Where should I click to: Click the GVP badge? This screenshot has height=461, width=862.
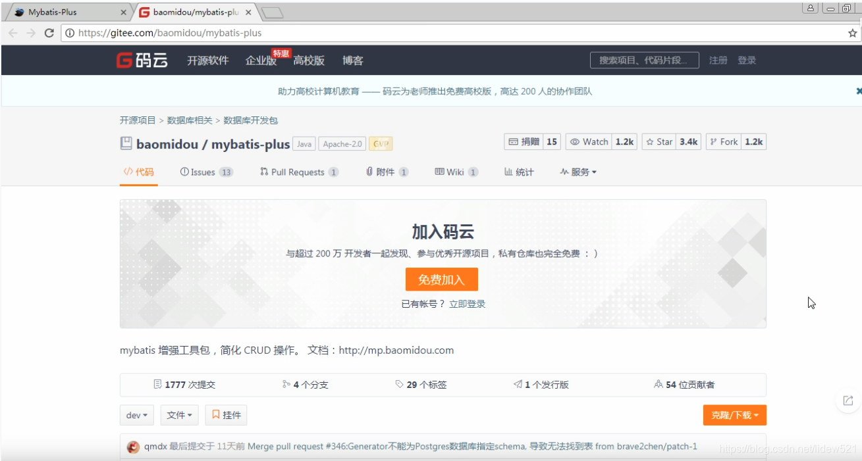(381, 144)
